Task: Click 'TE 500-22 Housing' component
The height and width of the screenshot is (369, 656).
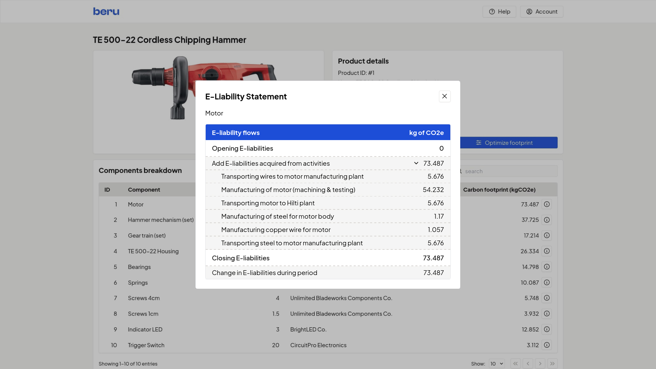Action: pyautogui.click(x=153, y=251)
